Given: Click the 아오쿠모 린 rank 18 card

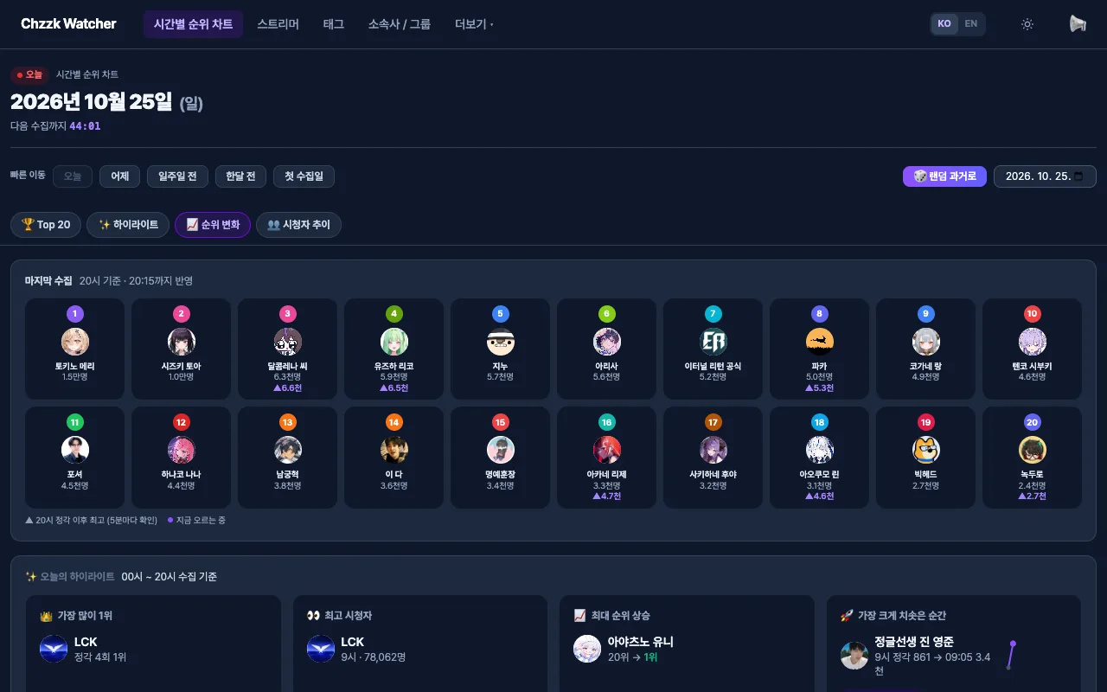Looking at the screenshot, I should [820, 458].
